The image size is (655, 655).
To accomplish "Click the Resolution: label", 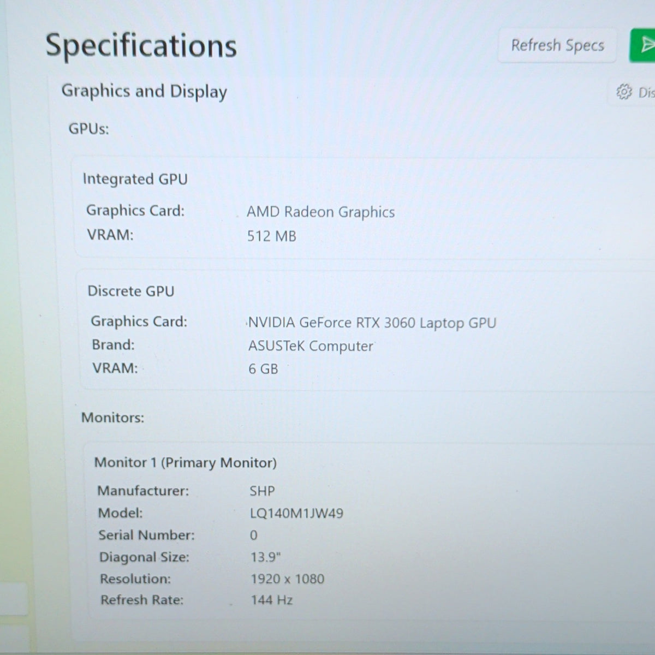I will [135, 579].
